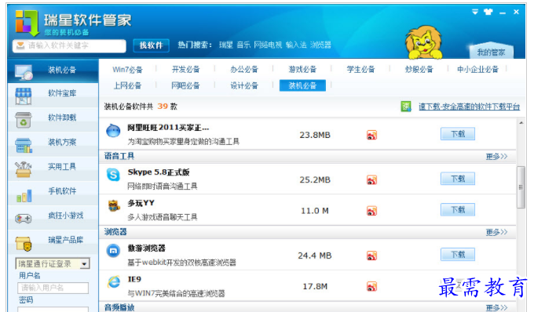This screenshot has width=534, height=312.
Task: Download 傲游浏览器 with 下载 button
Action: (458, 255)
